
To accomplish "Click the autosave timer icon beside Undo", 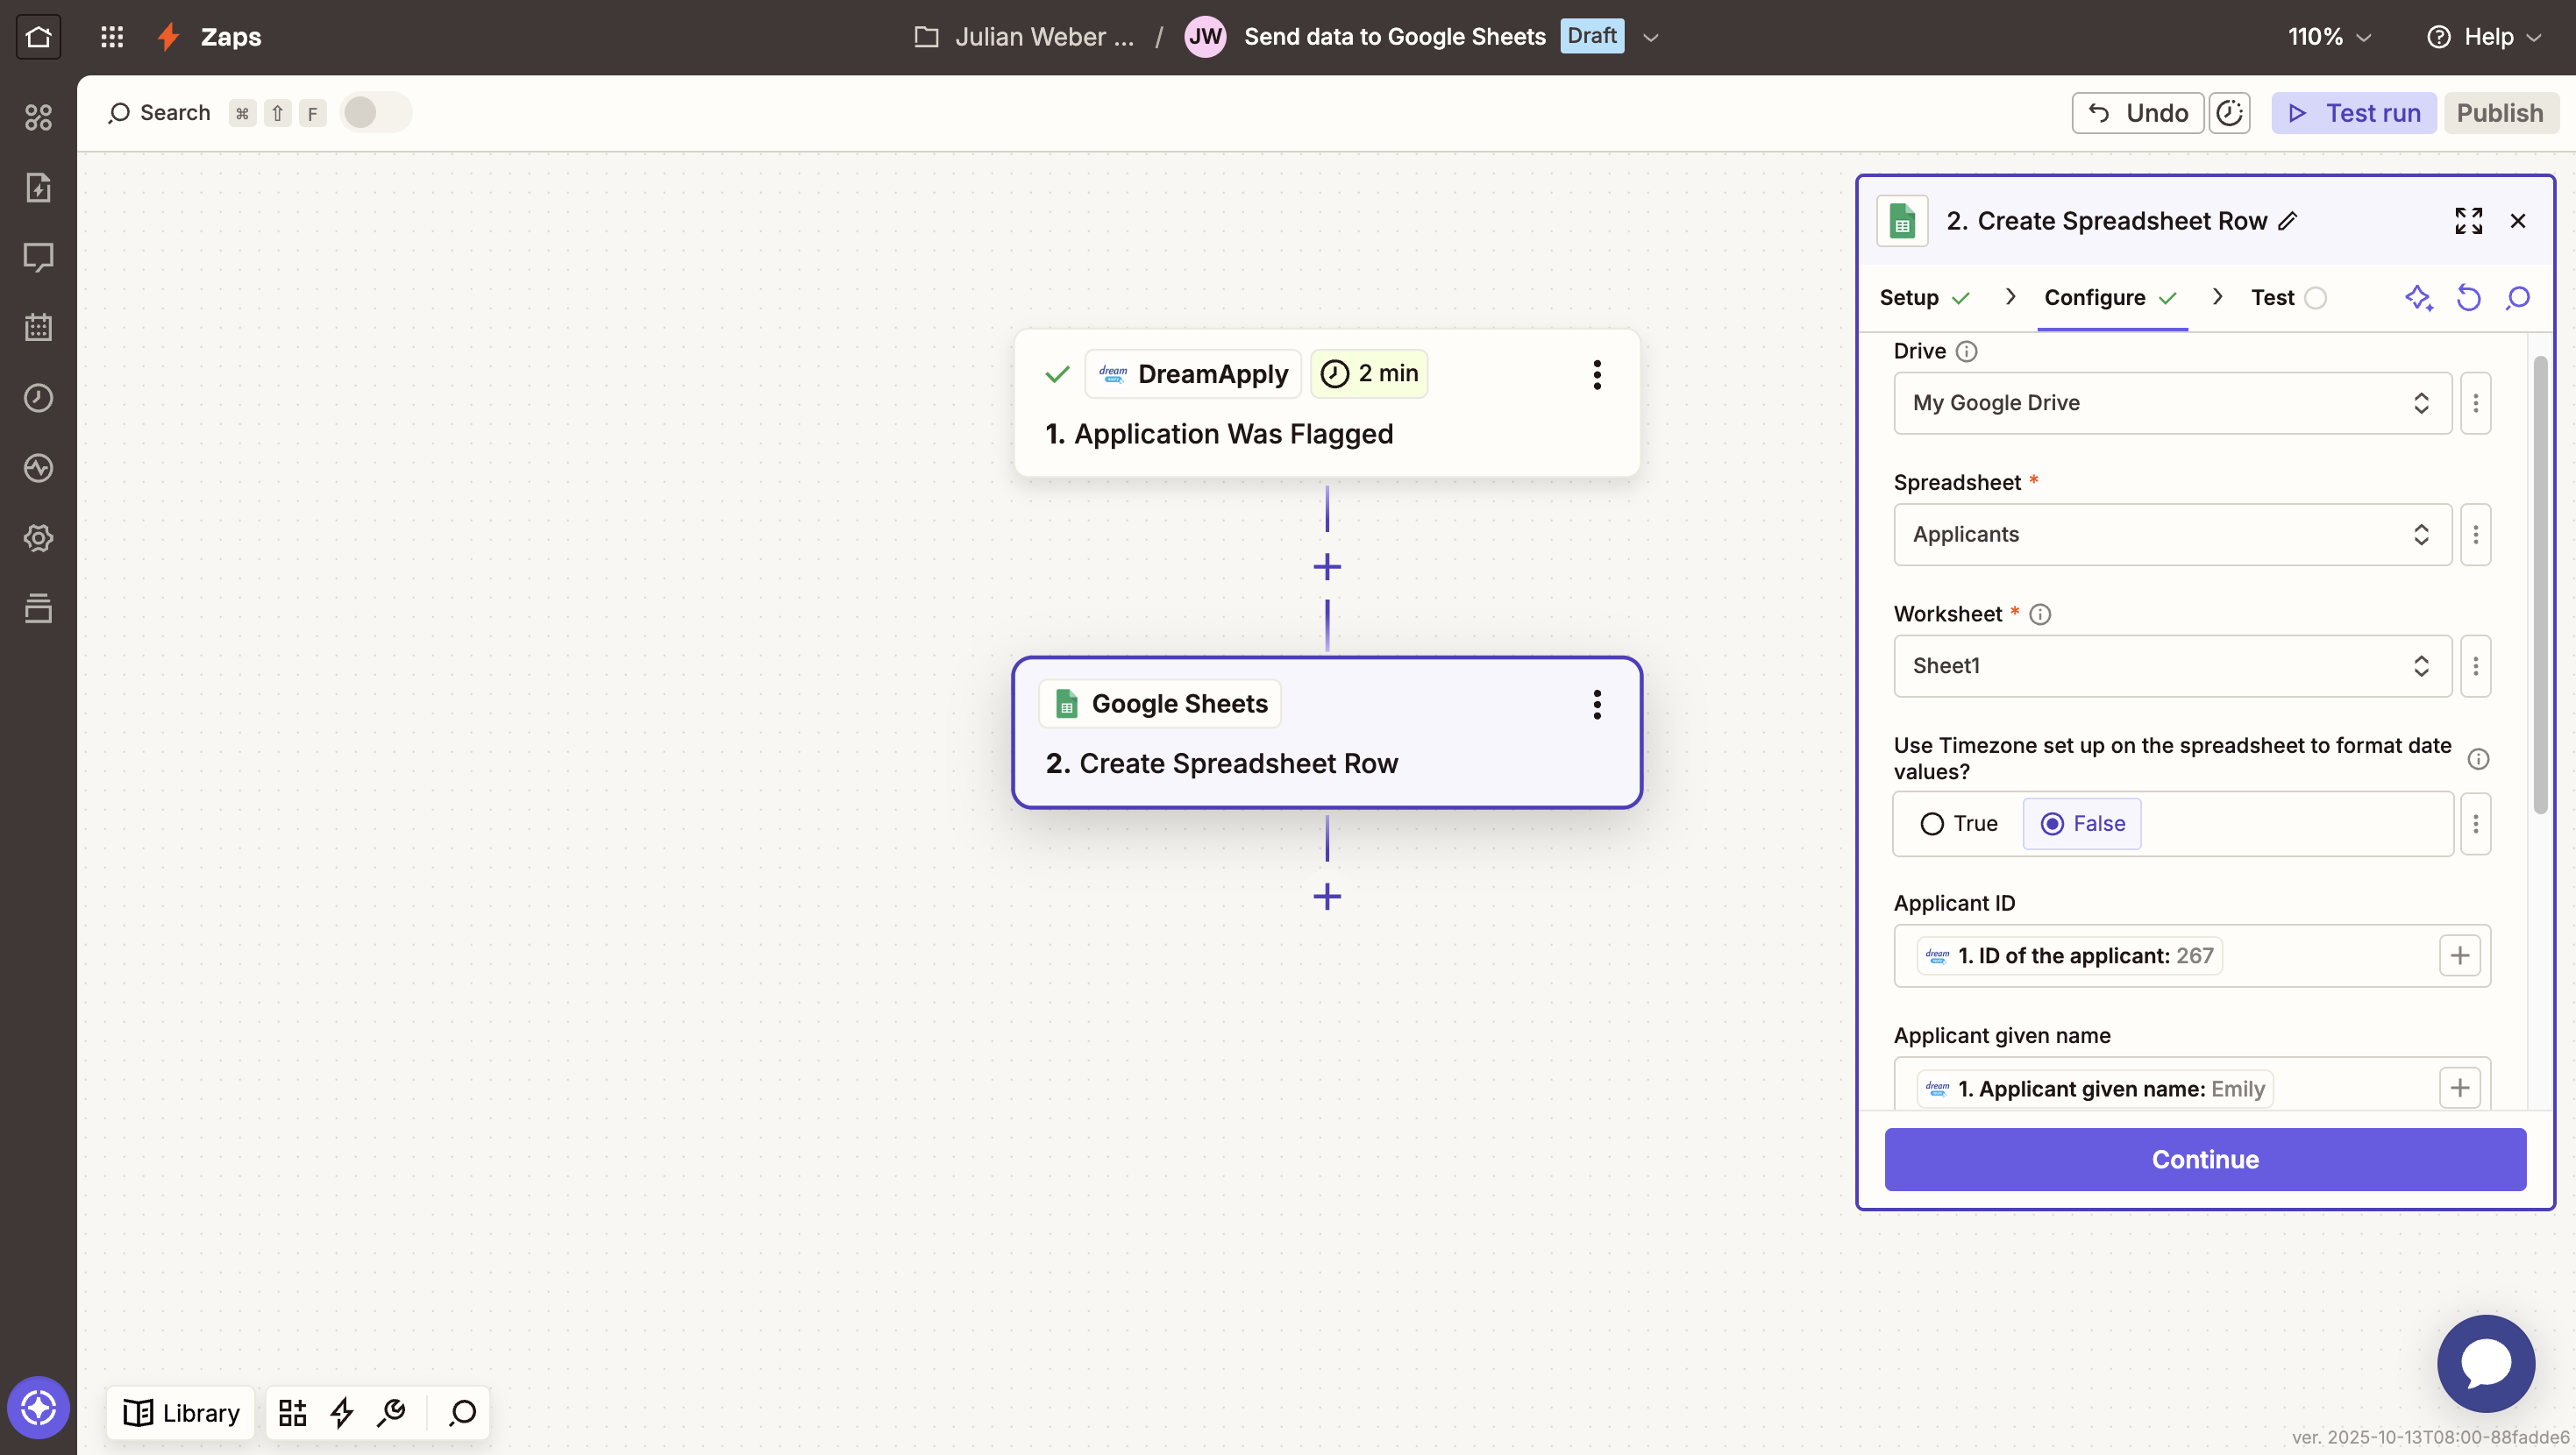I will point(2230,113).
